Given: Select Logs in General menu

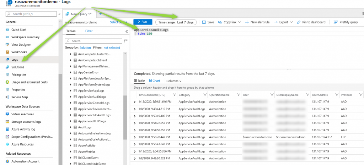Looking at the screenshot, I should pos(15,60).
